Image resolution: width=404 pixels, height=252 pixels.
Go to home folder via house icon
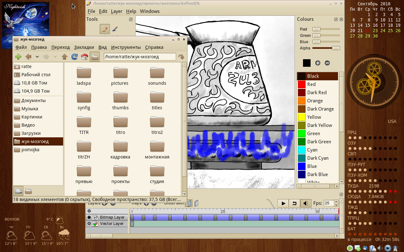click(84, 57)
